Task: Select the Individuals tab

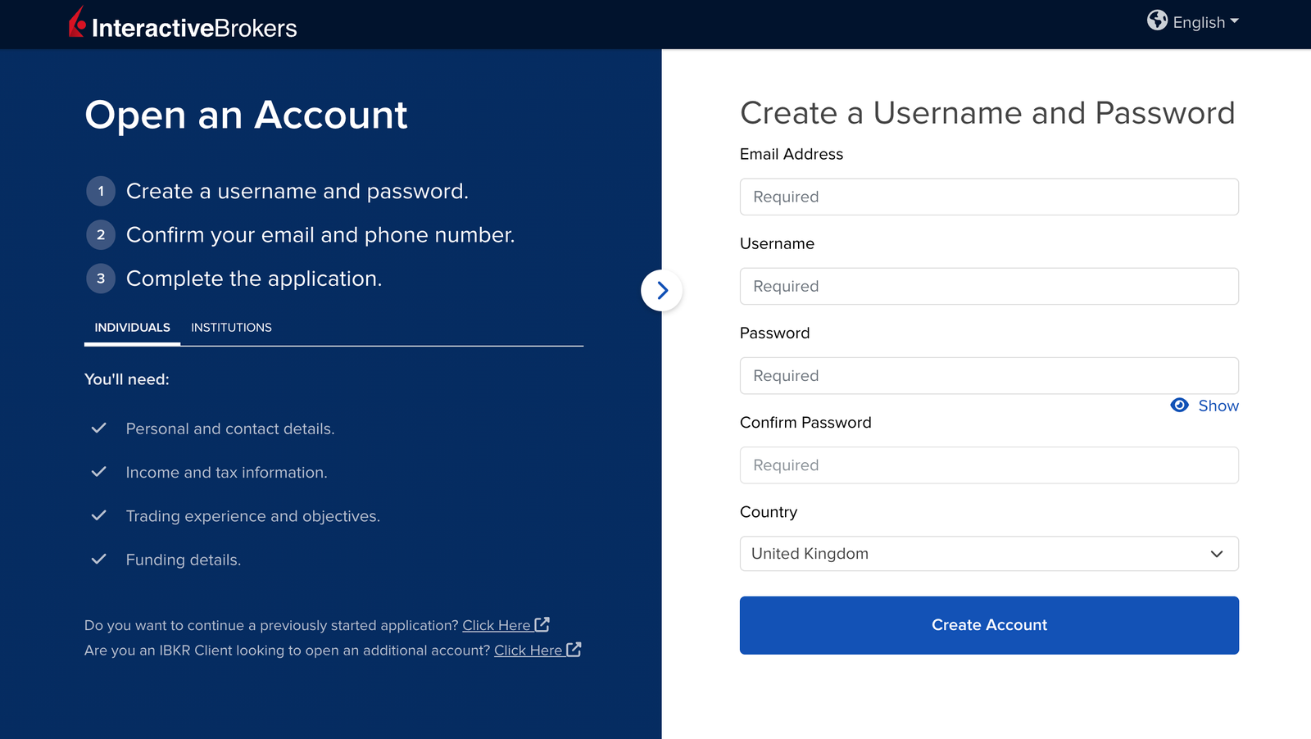Action: (x=132, y=328)
